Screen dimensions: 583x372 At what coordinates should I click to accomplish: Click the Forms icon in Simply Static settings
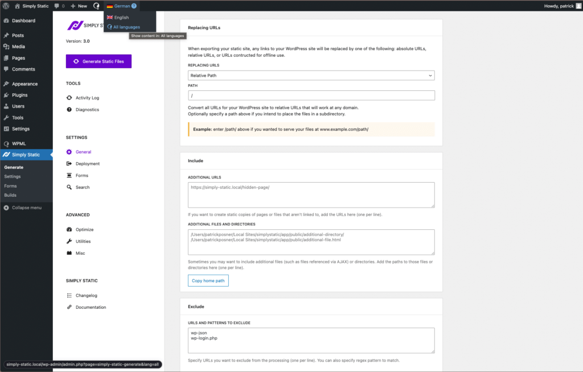[x=69, y=175]
